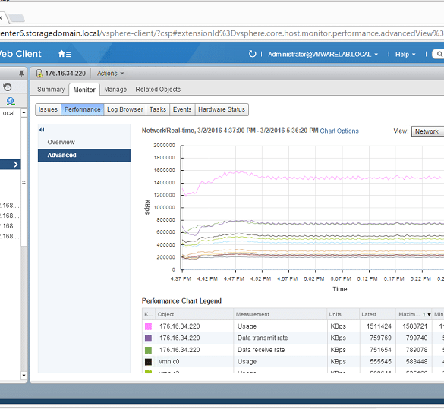Image resolution: width=444 pixels, height=409 pixels.
Task: Click the green swatch for Data receive rate
Action: [x=148, y=350]
